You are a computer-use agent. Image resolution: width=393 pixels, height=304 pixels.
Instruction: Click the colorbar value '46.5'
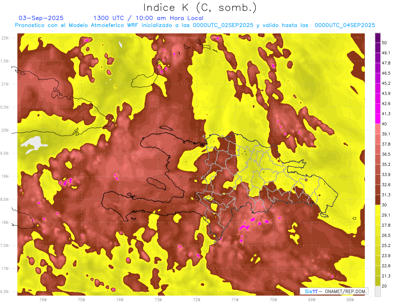coord(386,73)
